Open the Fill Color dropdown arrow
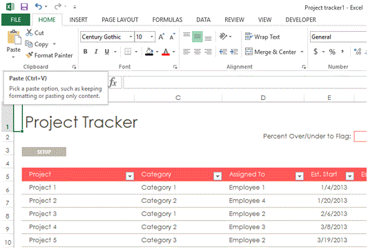 click(157, 52)
